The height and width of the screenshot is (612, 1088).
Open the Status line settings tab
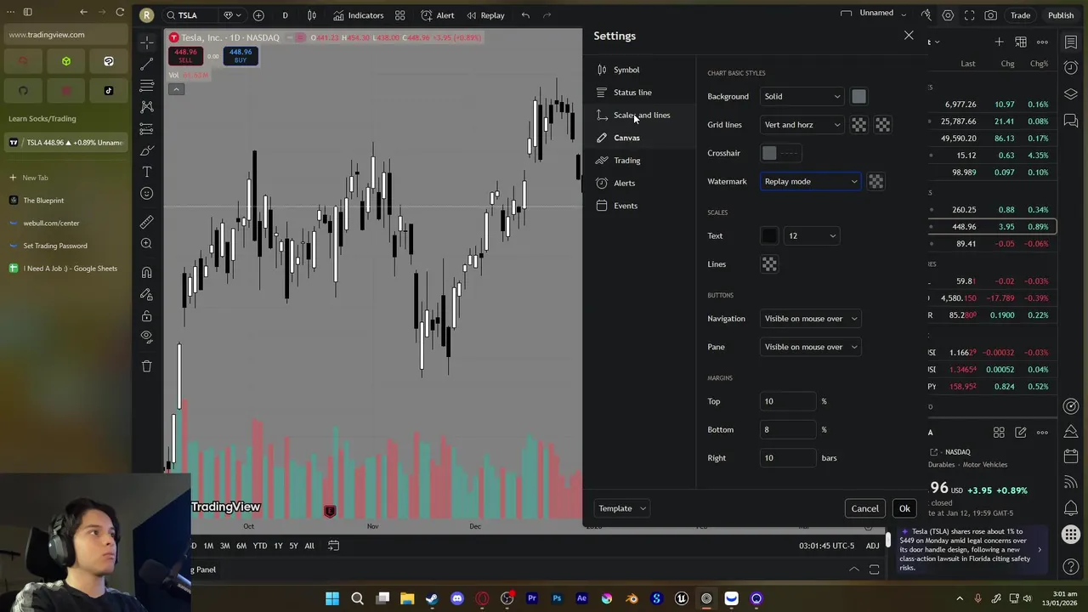(632, 92)
